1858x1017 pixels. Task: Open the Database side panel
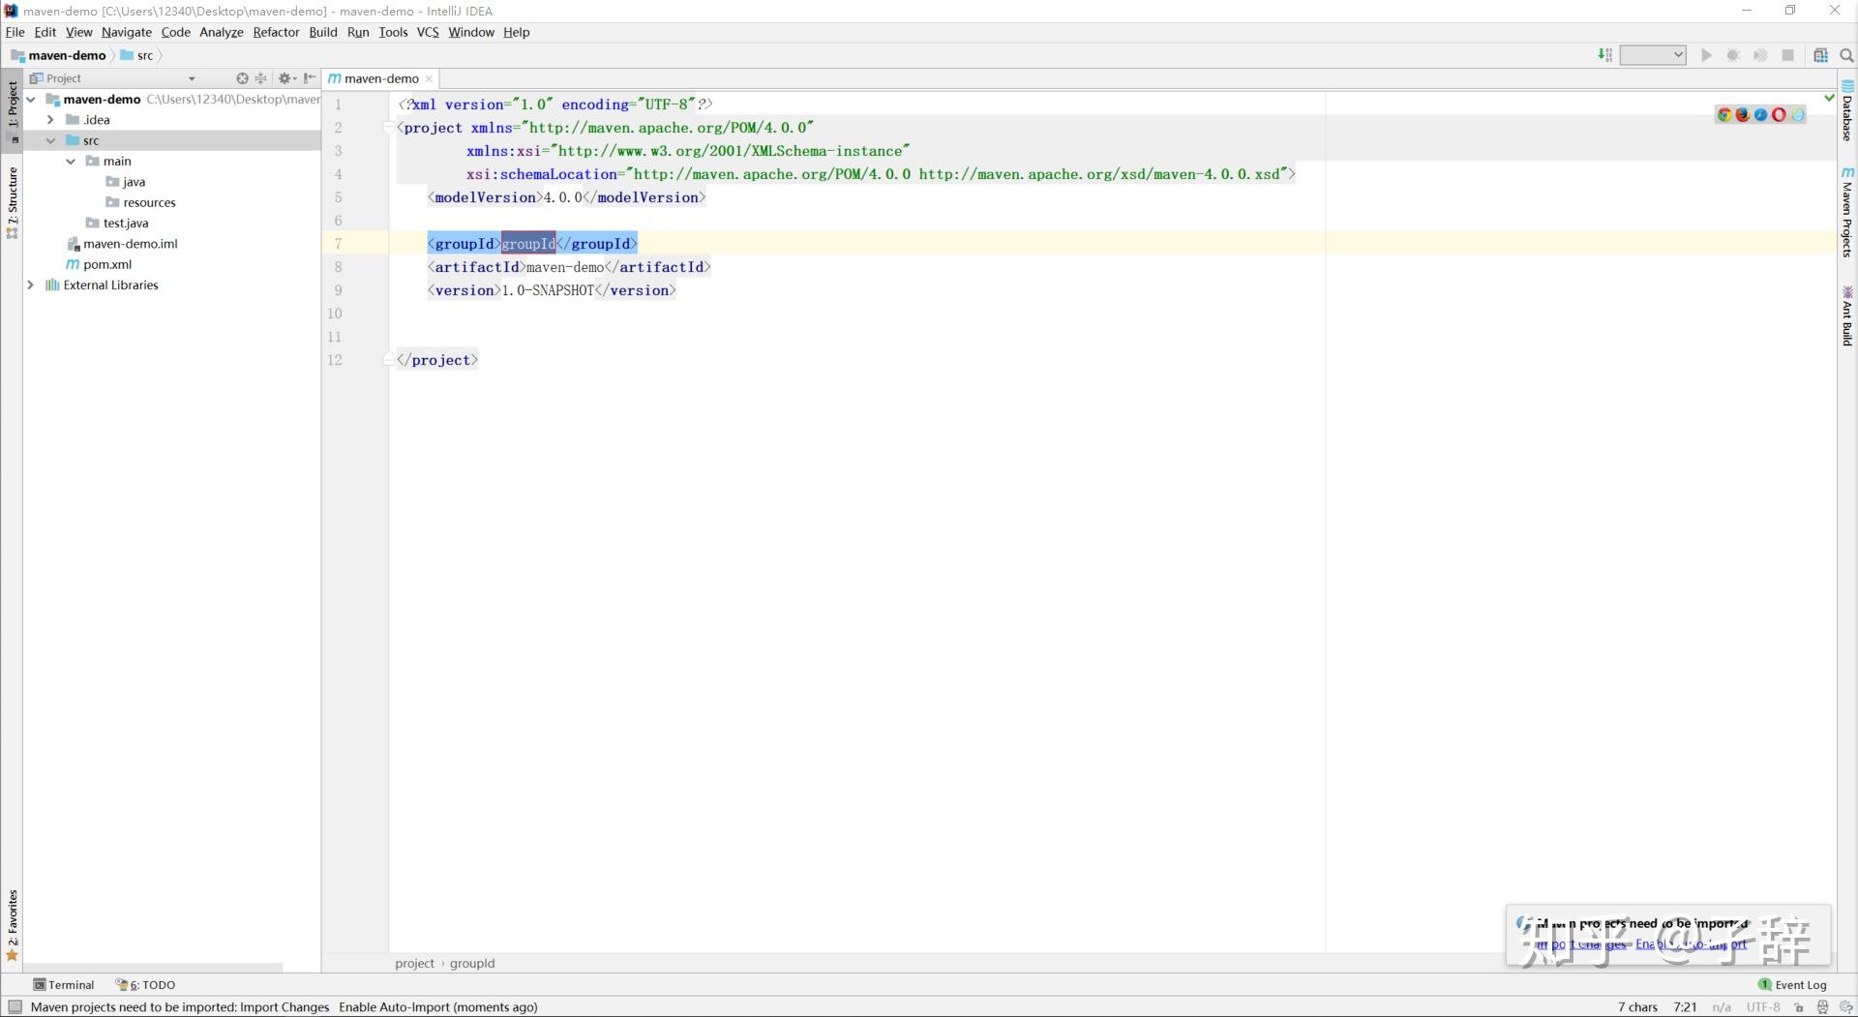pos(1848,111)
